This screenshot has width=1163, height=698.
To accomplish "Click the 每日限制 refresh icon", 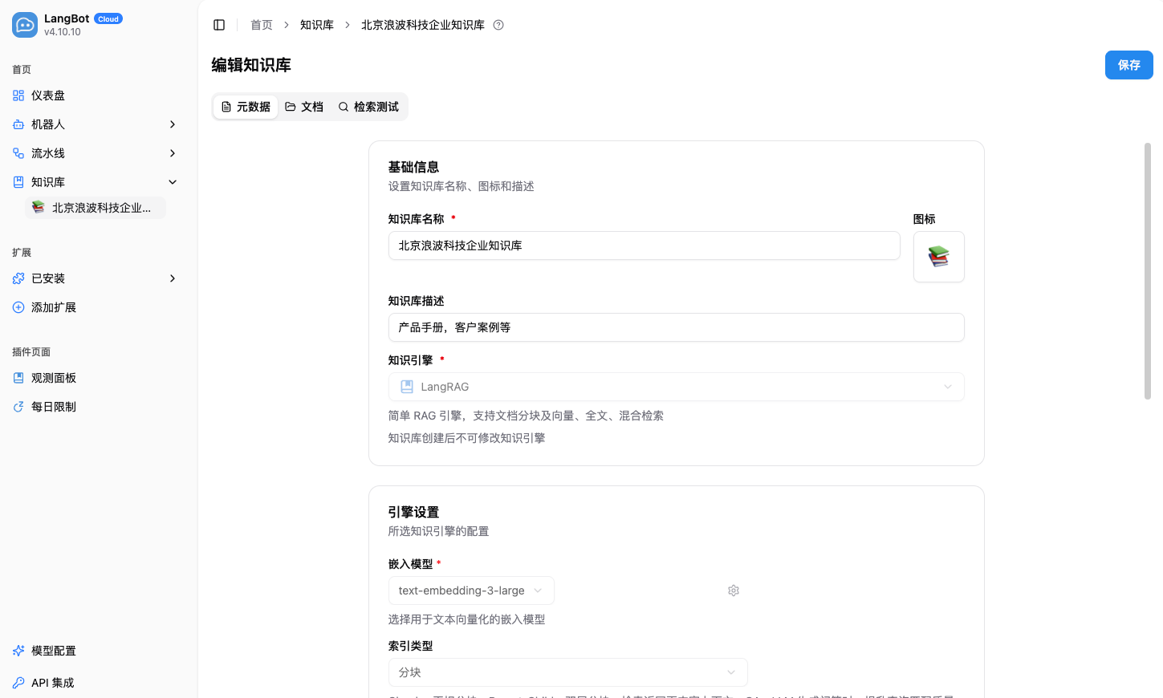I will pyautogui.click(x=18, y=407).
